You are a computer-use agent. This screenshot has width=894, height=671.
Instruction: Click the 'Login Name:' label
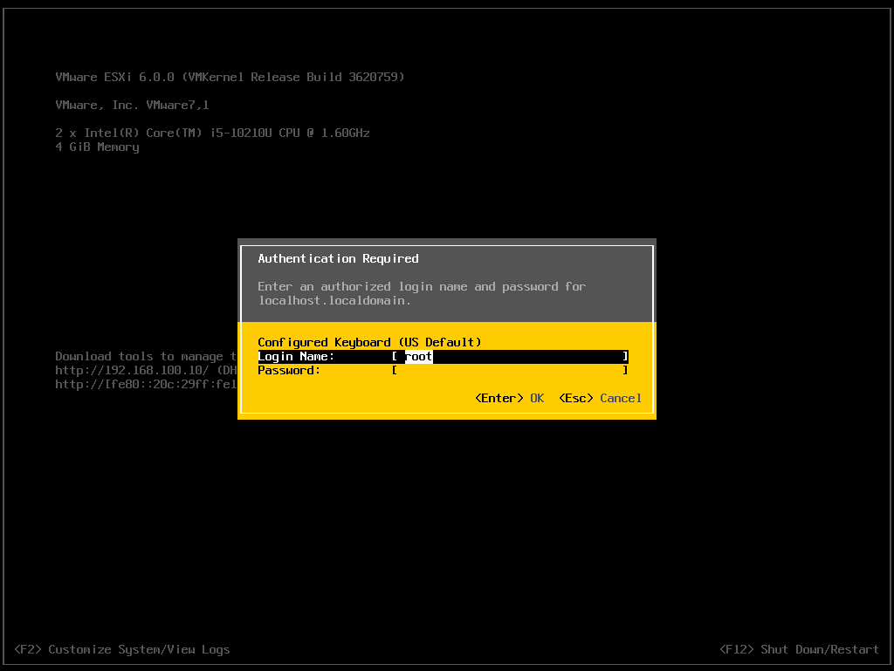[x=296, y=357]
